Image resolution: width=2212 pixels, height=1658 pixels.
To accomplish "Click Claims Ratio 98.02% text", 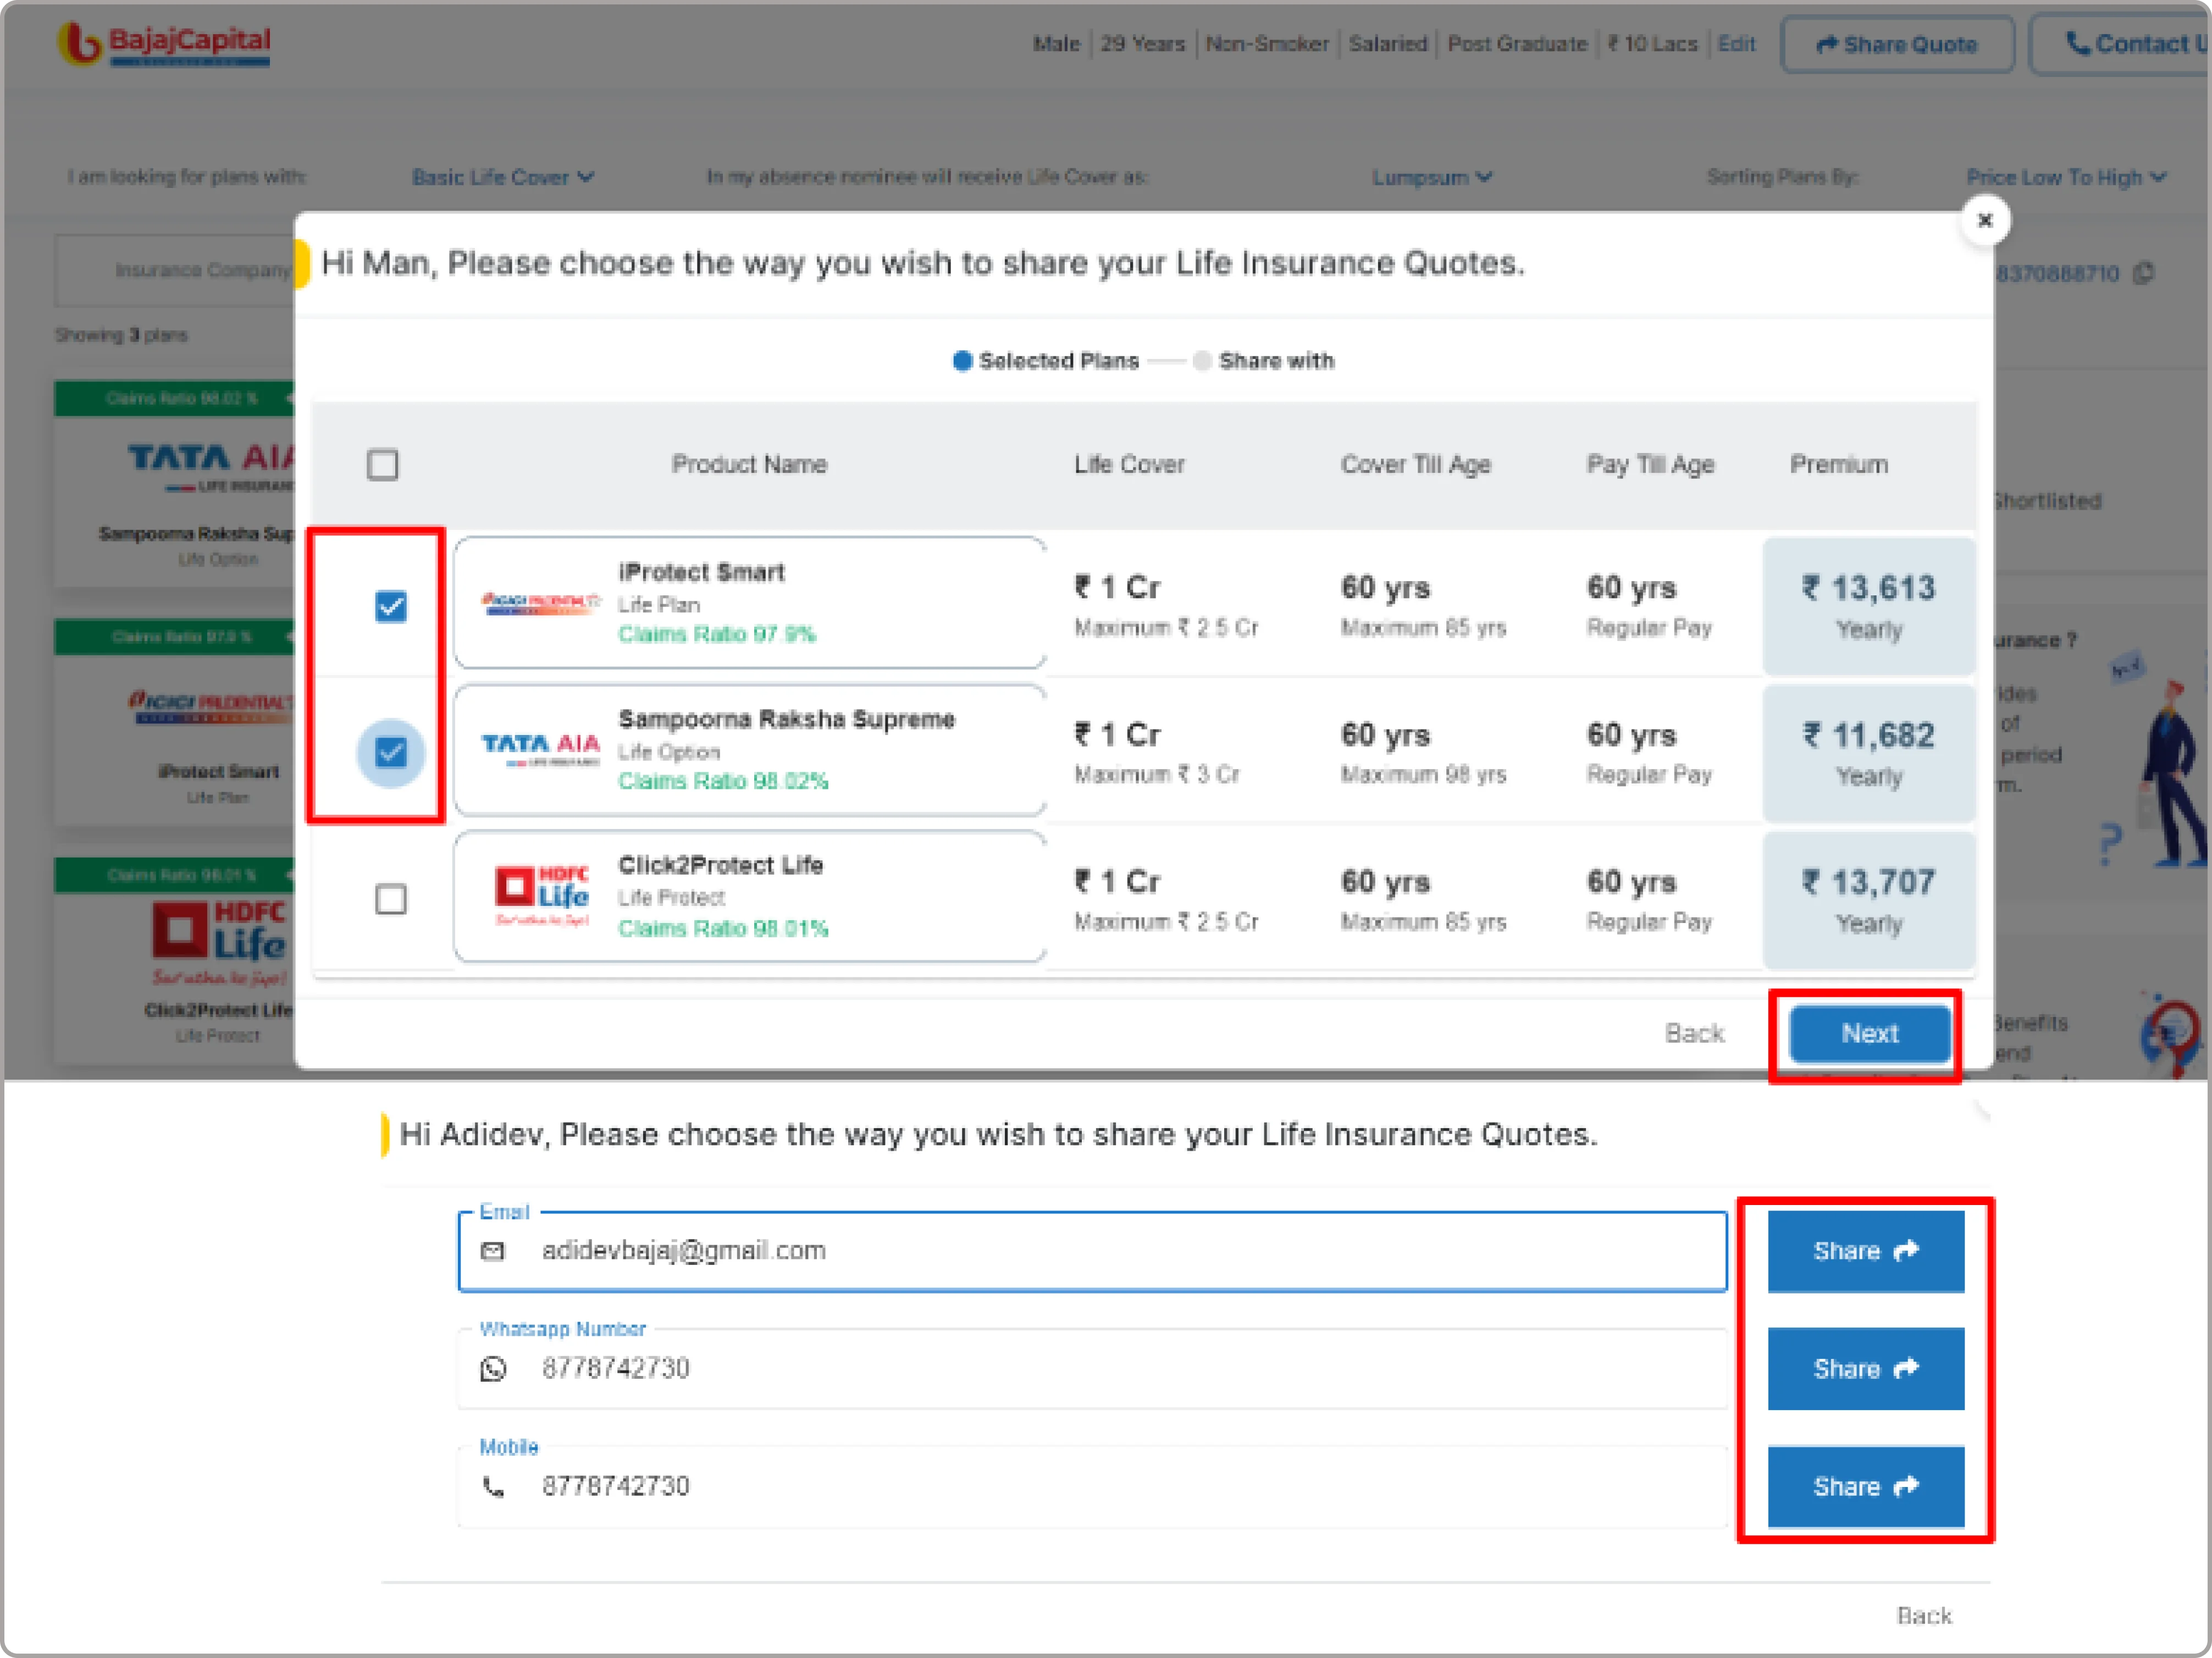I will point(723,781).
